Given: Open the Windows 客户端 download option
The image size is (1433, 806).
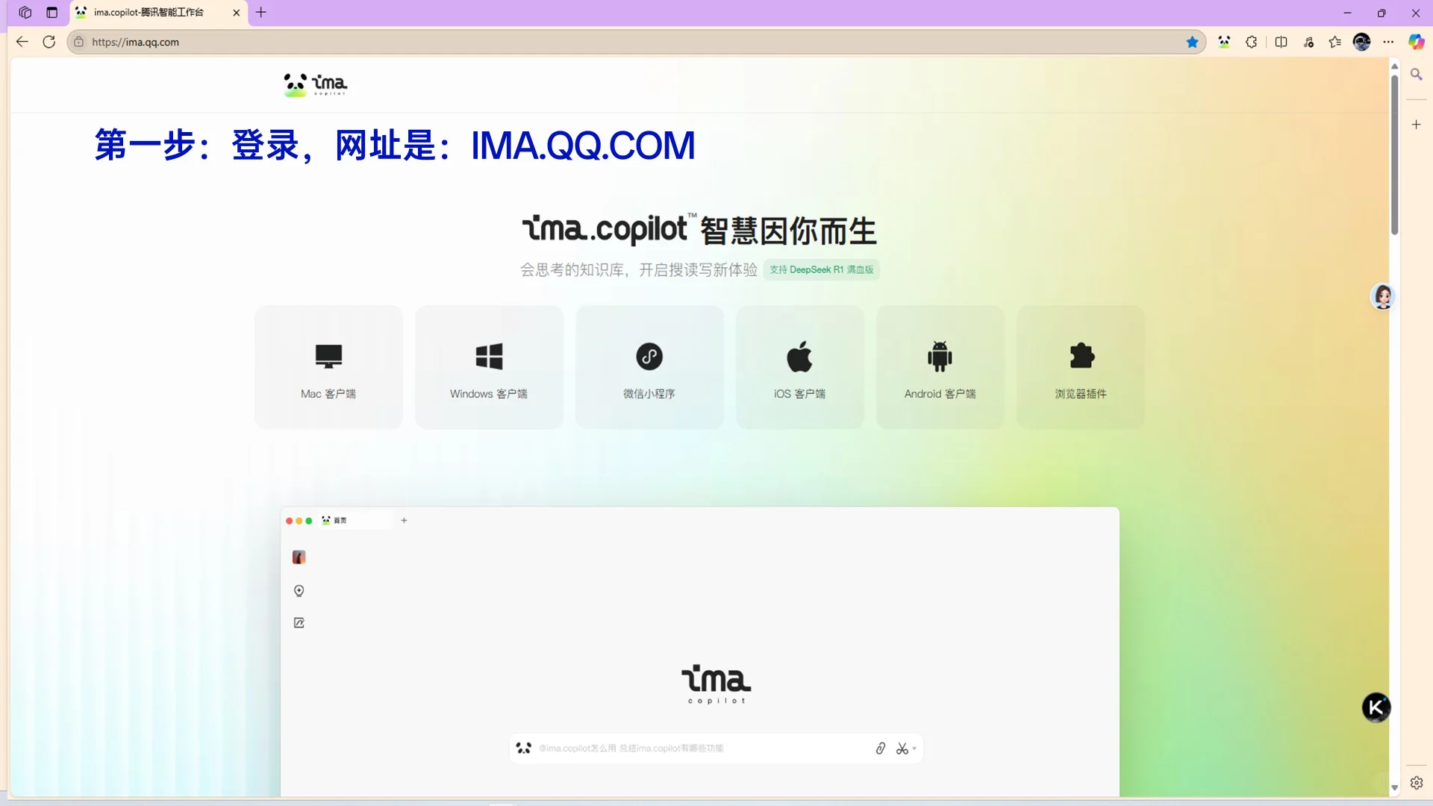Looking at the screenshot, I should coord(489,366).
